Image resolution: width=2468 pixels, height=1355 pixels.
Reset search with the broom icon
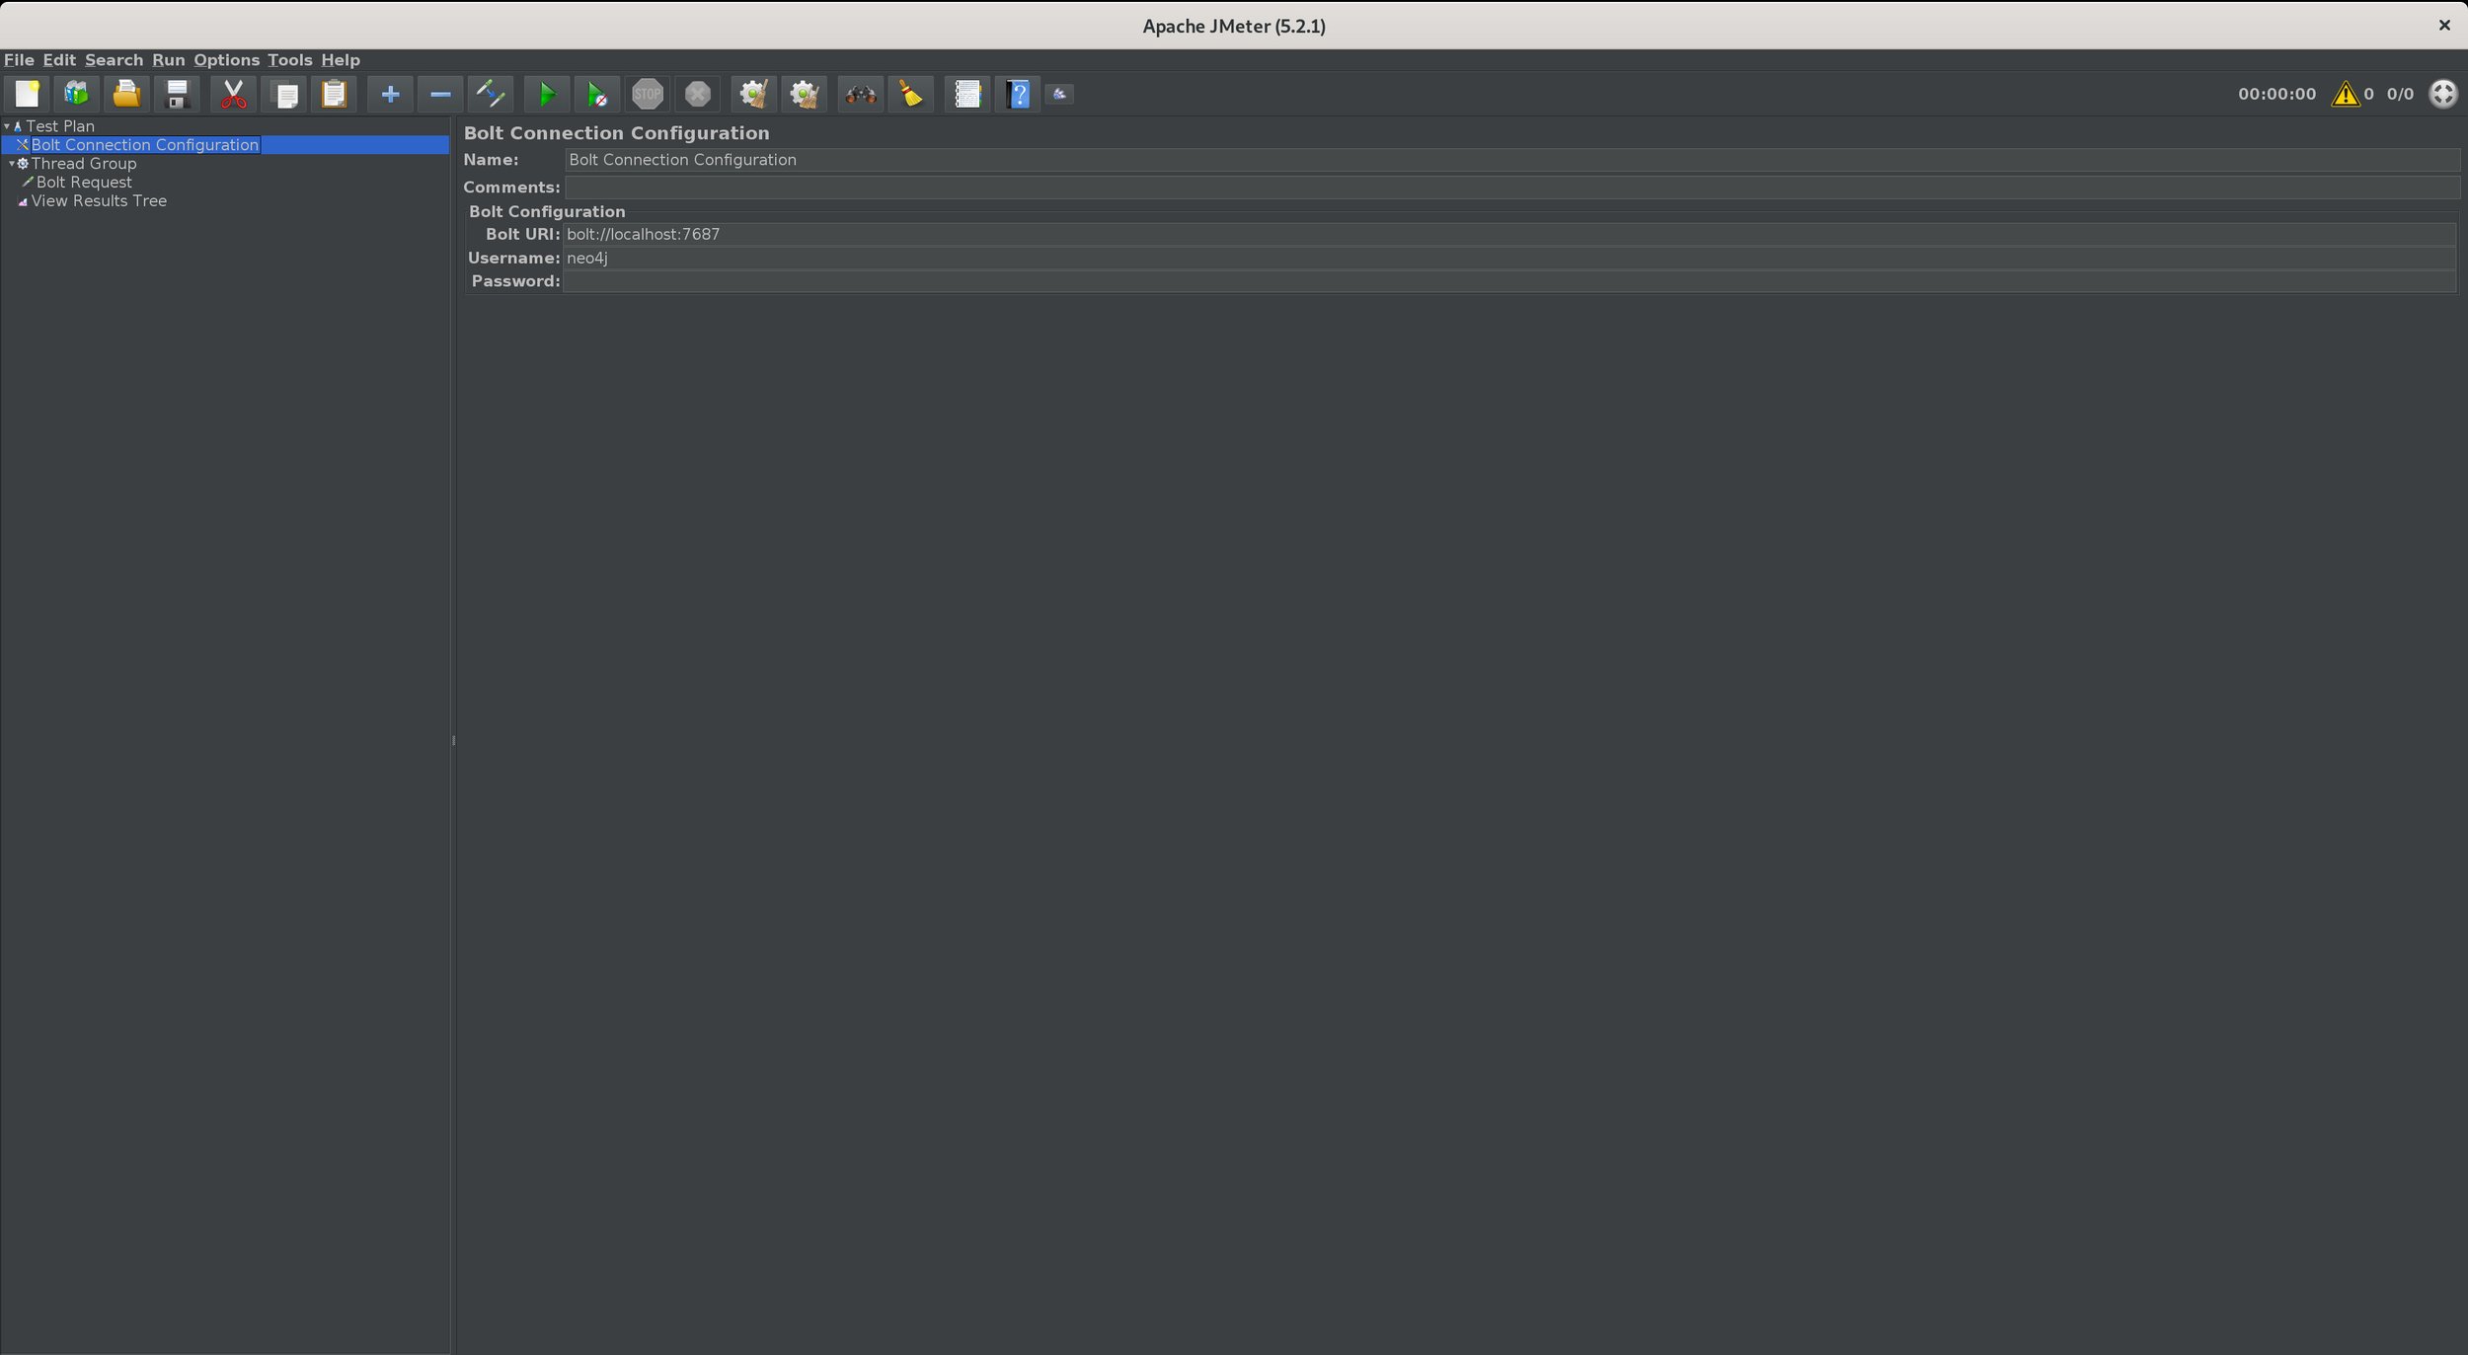(x=911, y=95)
